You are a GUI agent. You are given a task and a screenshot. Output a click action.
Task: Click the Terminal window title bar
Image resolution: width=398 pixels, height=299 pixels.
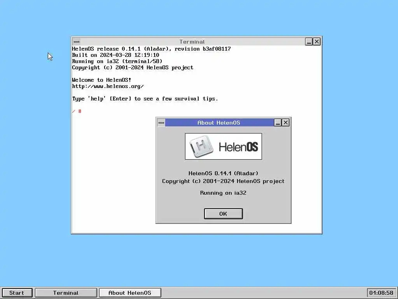[192, 42]
